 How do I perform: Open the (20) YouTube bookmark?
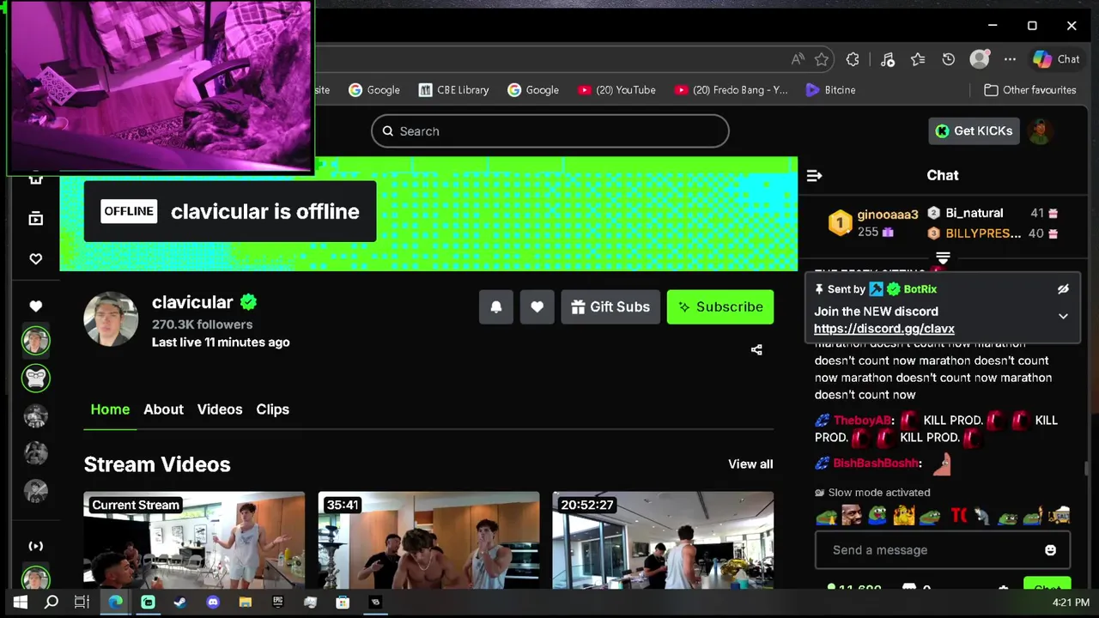coord(616,89)
